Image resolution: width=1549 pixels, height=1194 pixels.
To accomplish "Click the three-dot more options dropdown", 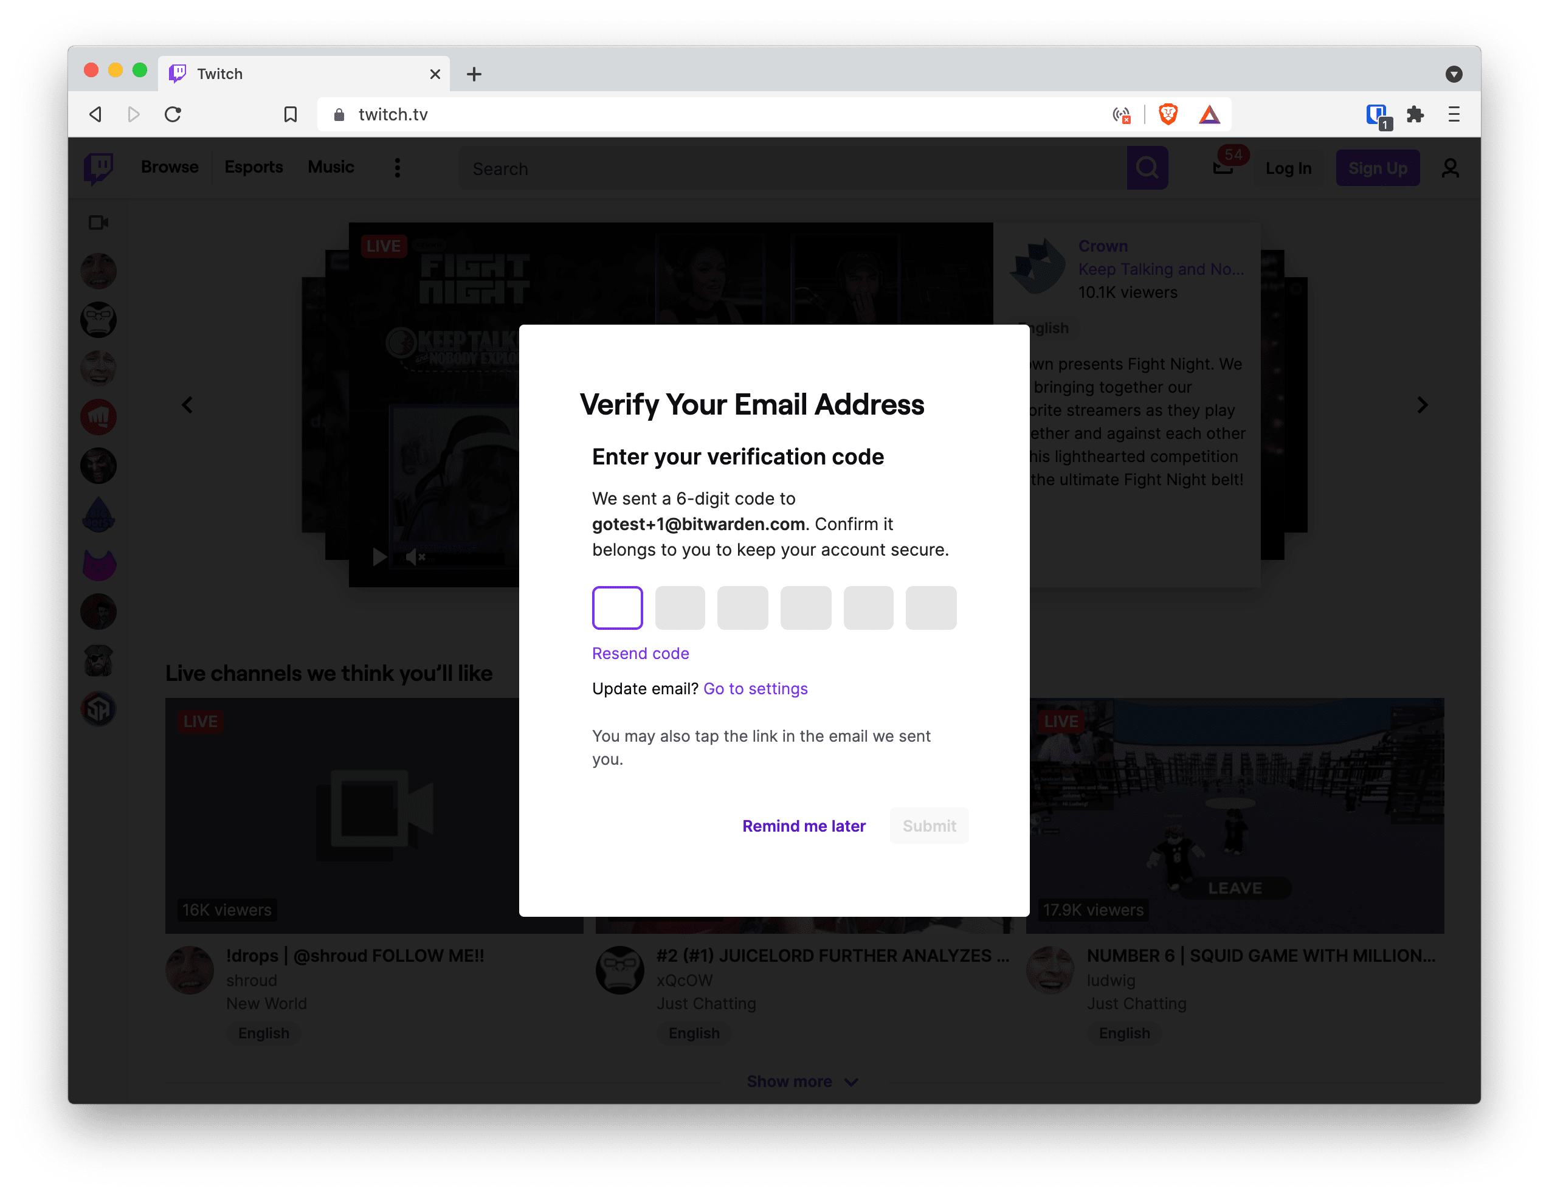I will (399, 167).
